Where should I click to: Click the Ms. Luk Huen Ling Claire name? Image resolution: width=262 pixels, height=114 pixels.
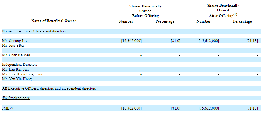[x=23, y=74]
